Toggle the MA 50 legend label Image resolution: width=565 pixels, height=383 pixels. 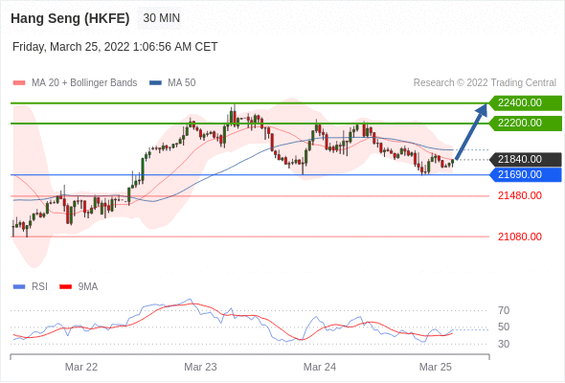(x=182, y=83)
